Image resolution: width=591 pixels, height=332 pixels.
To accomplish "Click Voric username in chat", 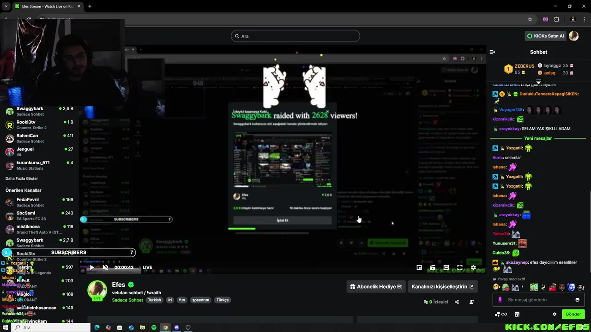I will 498,158.
